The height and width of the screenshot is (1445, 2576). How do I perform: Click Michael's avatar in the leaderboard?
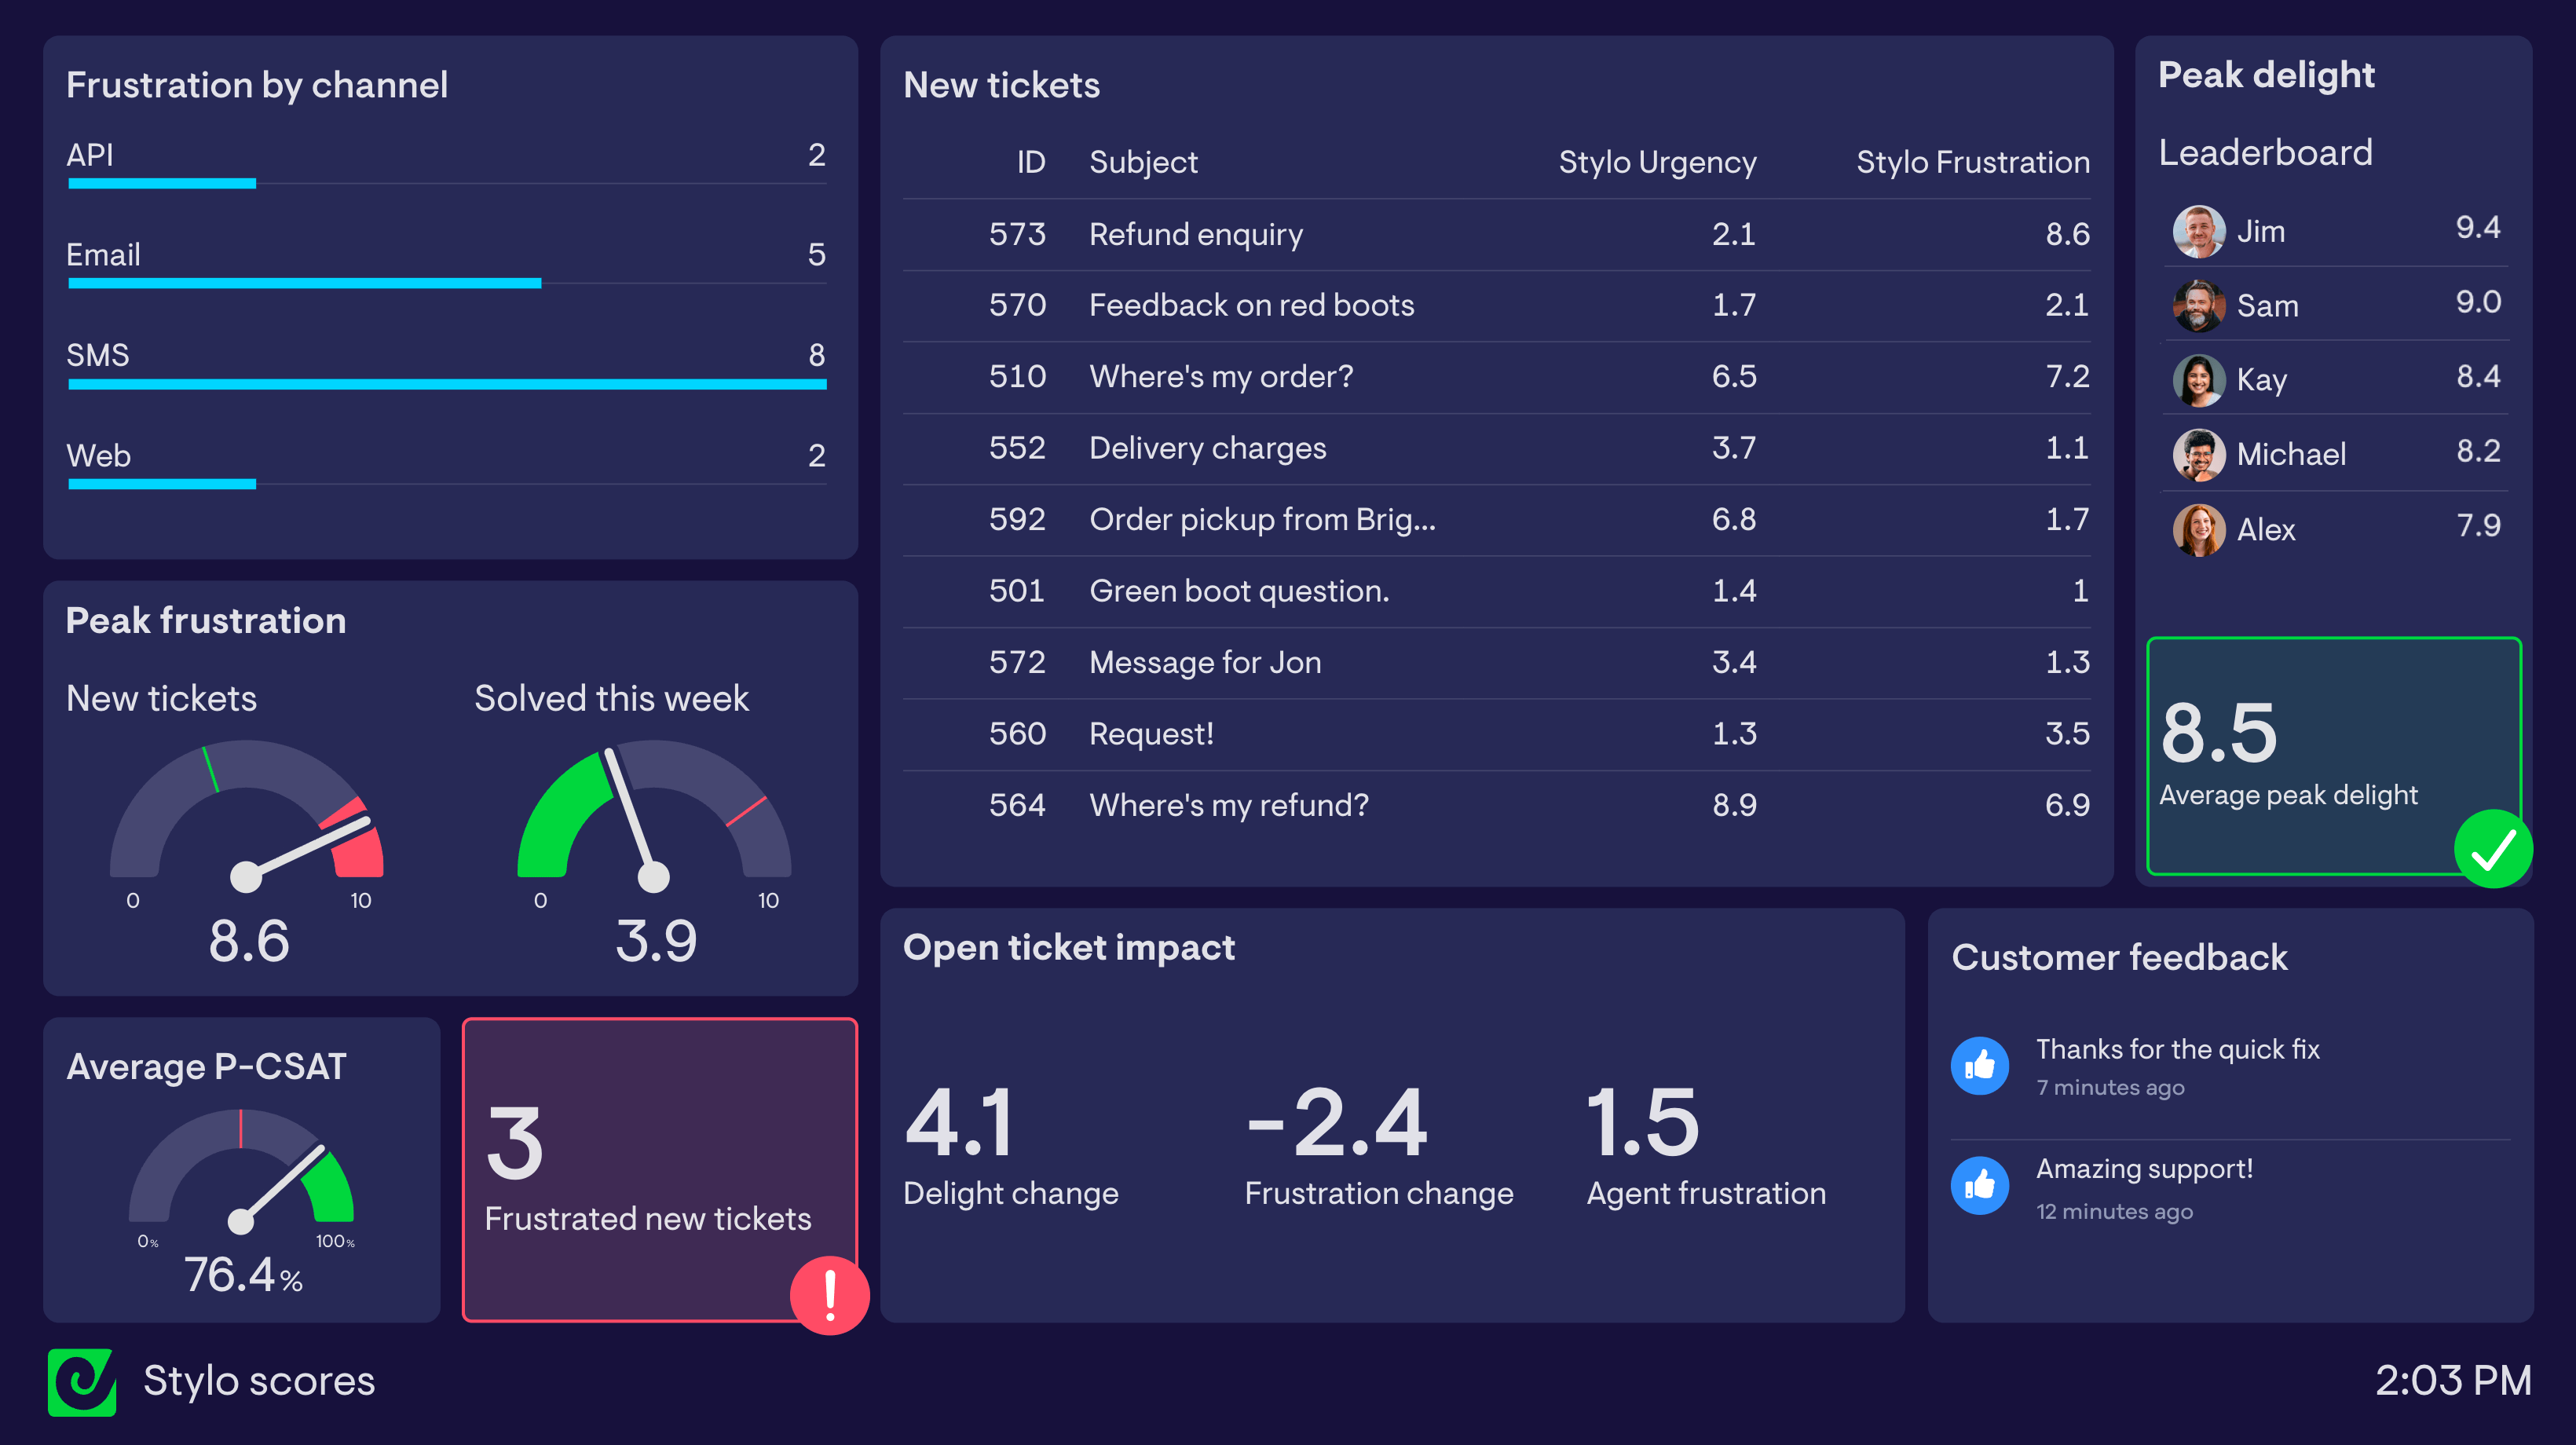(x=2198, y=455)
